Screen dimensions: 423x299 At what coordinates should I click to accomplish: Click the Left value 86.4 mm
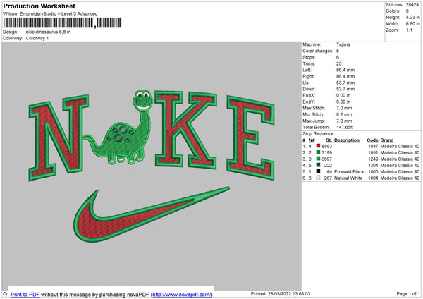[x=345, y=70]
